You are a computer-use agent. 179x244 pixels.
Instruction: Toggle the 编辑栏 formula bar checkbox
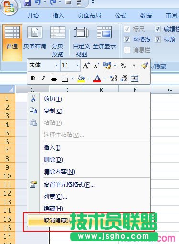157,29
